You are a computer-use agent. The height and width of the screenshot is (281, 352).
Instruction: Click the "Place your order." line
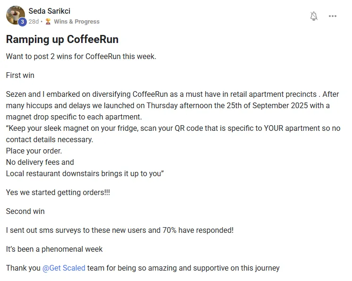click(x=34, y=151)
